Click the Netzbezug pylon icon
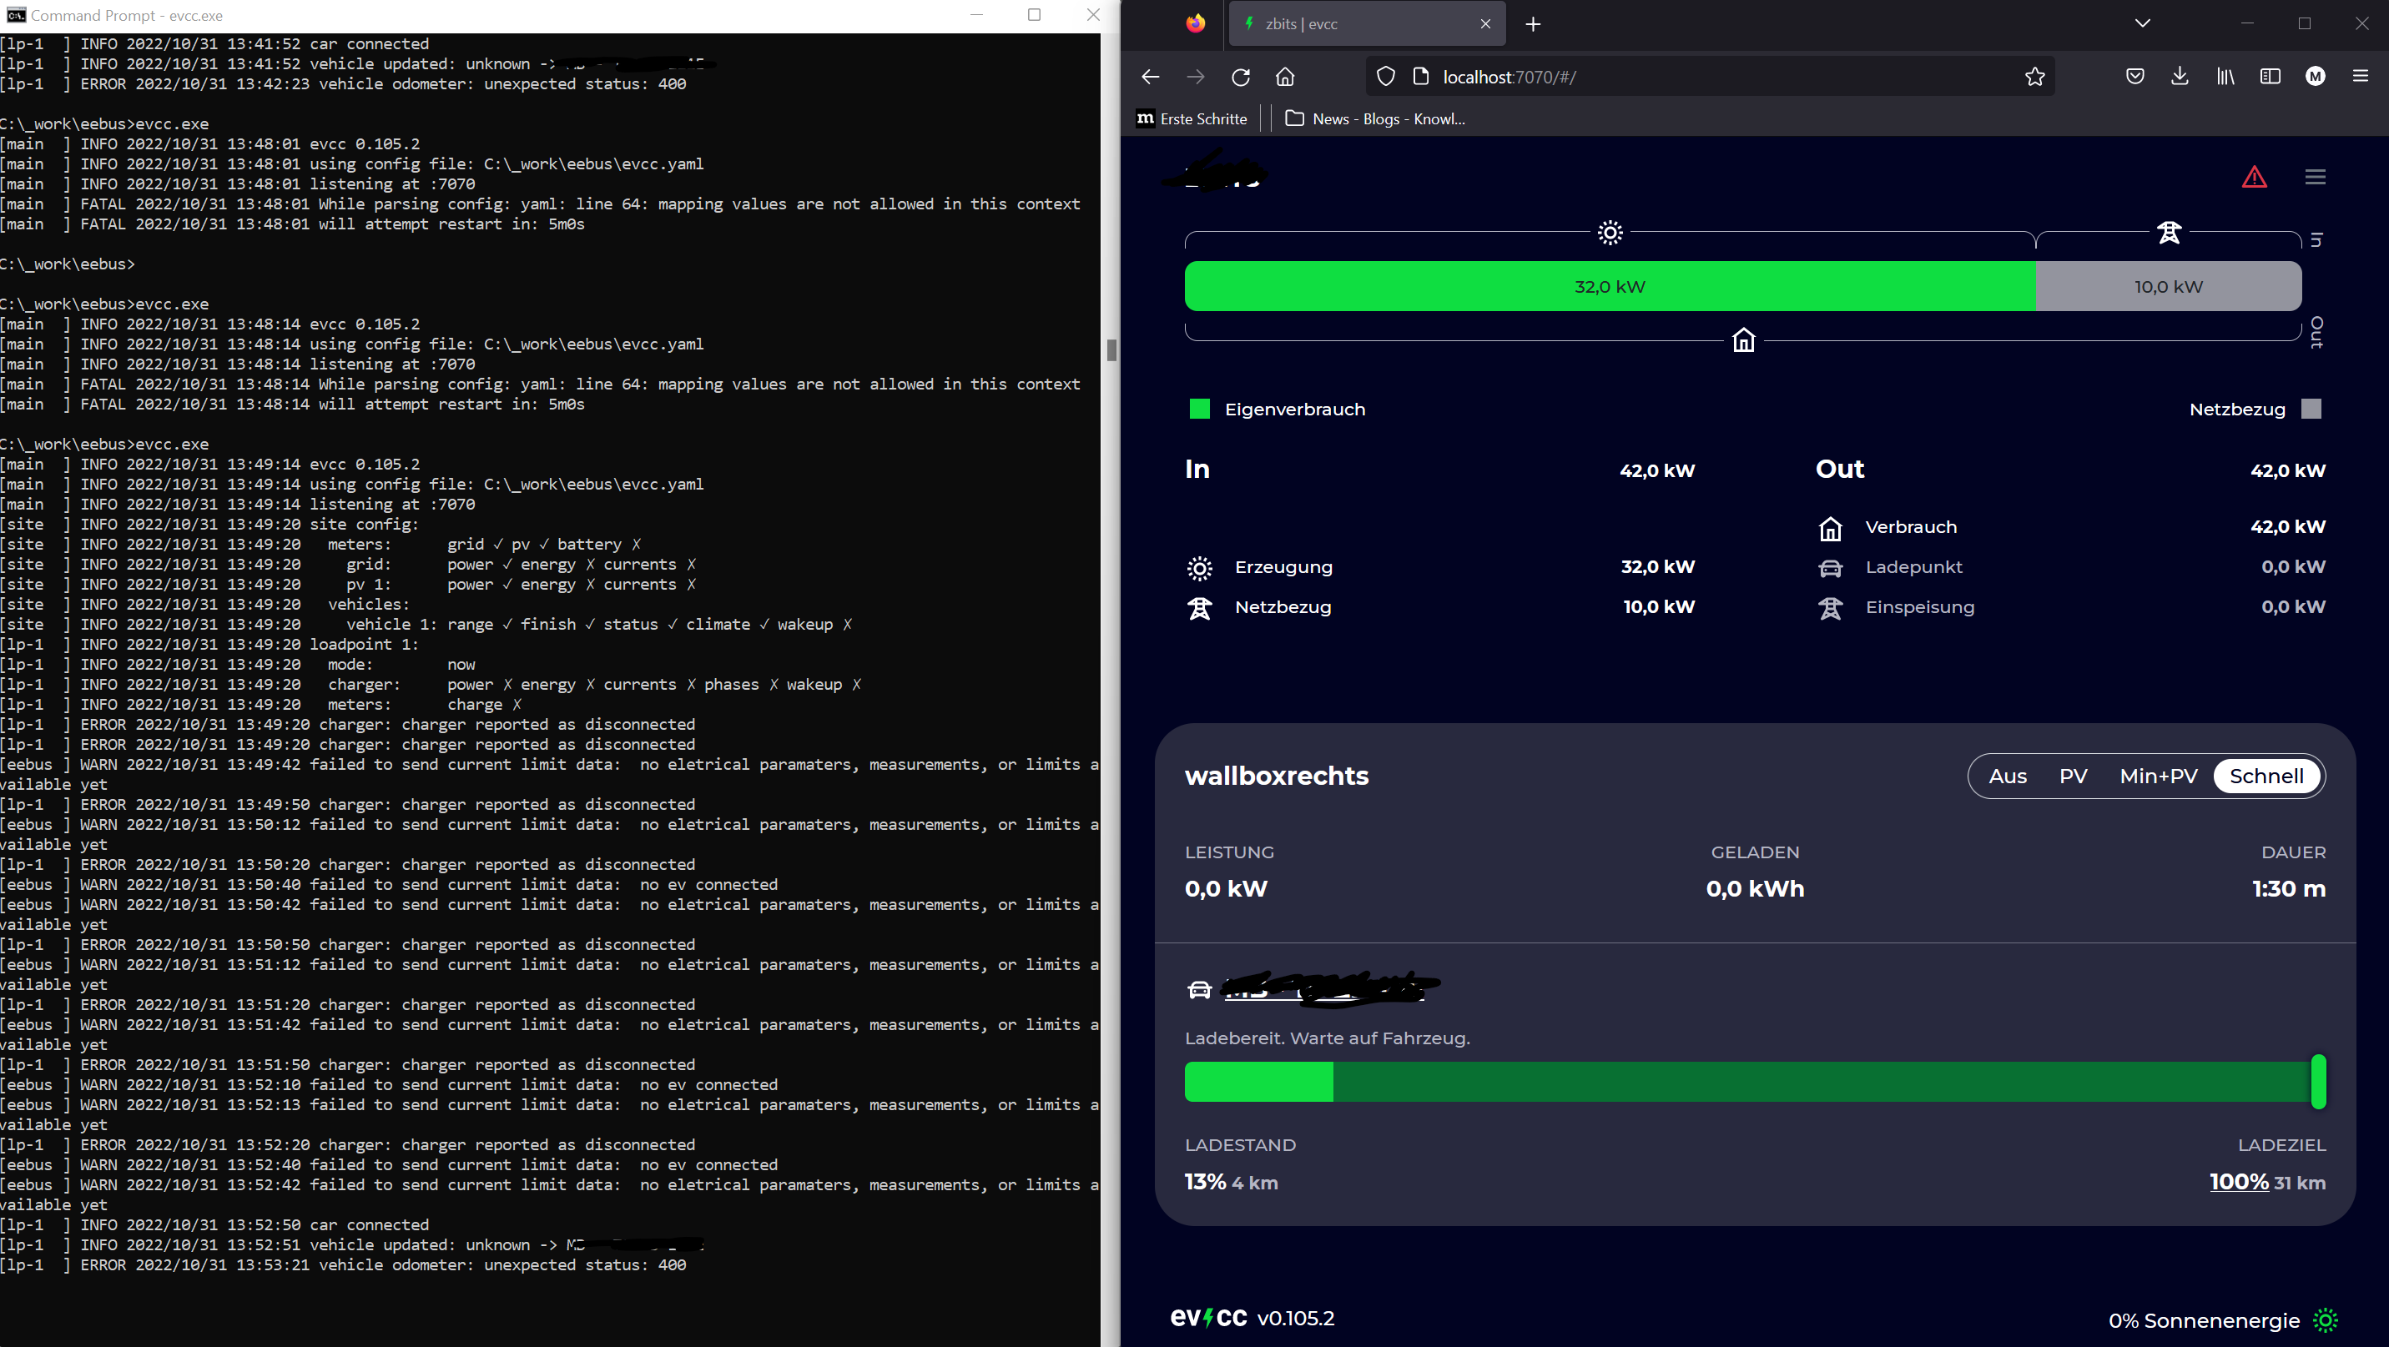The height and width of the screenshot is (1347, 2389). click(x=1200, y=607)
